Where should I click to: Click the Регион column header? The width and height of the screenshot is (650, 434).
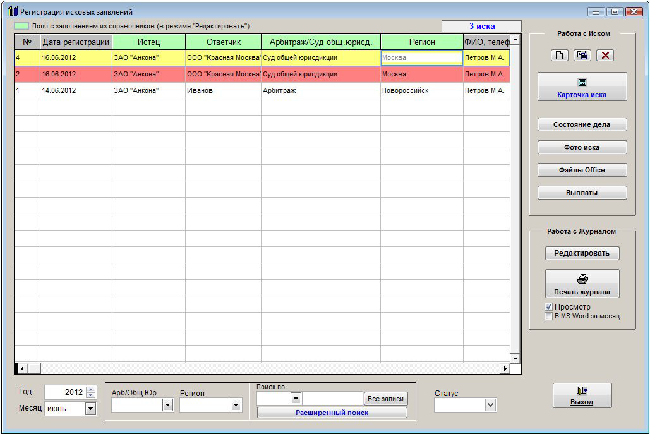[422, 42]
